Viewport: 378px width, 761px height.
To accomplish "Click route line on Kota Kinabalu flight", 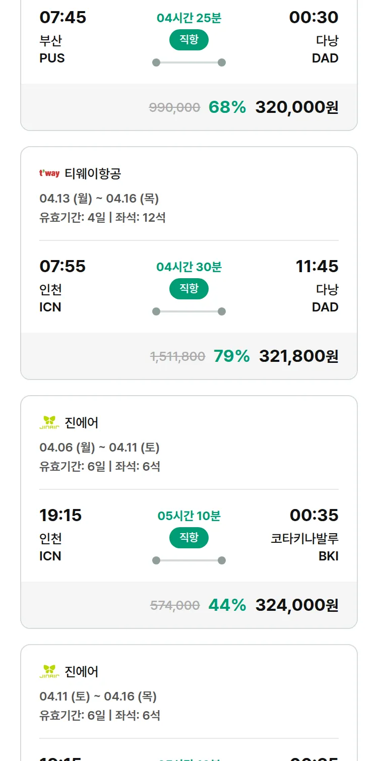I will click(x=189, y=560).
